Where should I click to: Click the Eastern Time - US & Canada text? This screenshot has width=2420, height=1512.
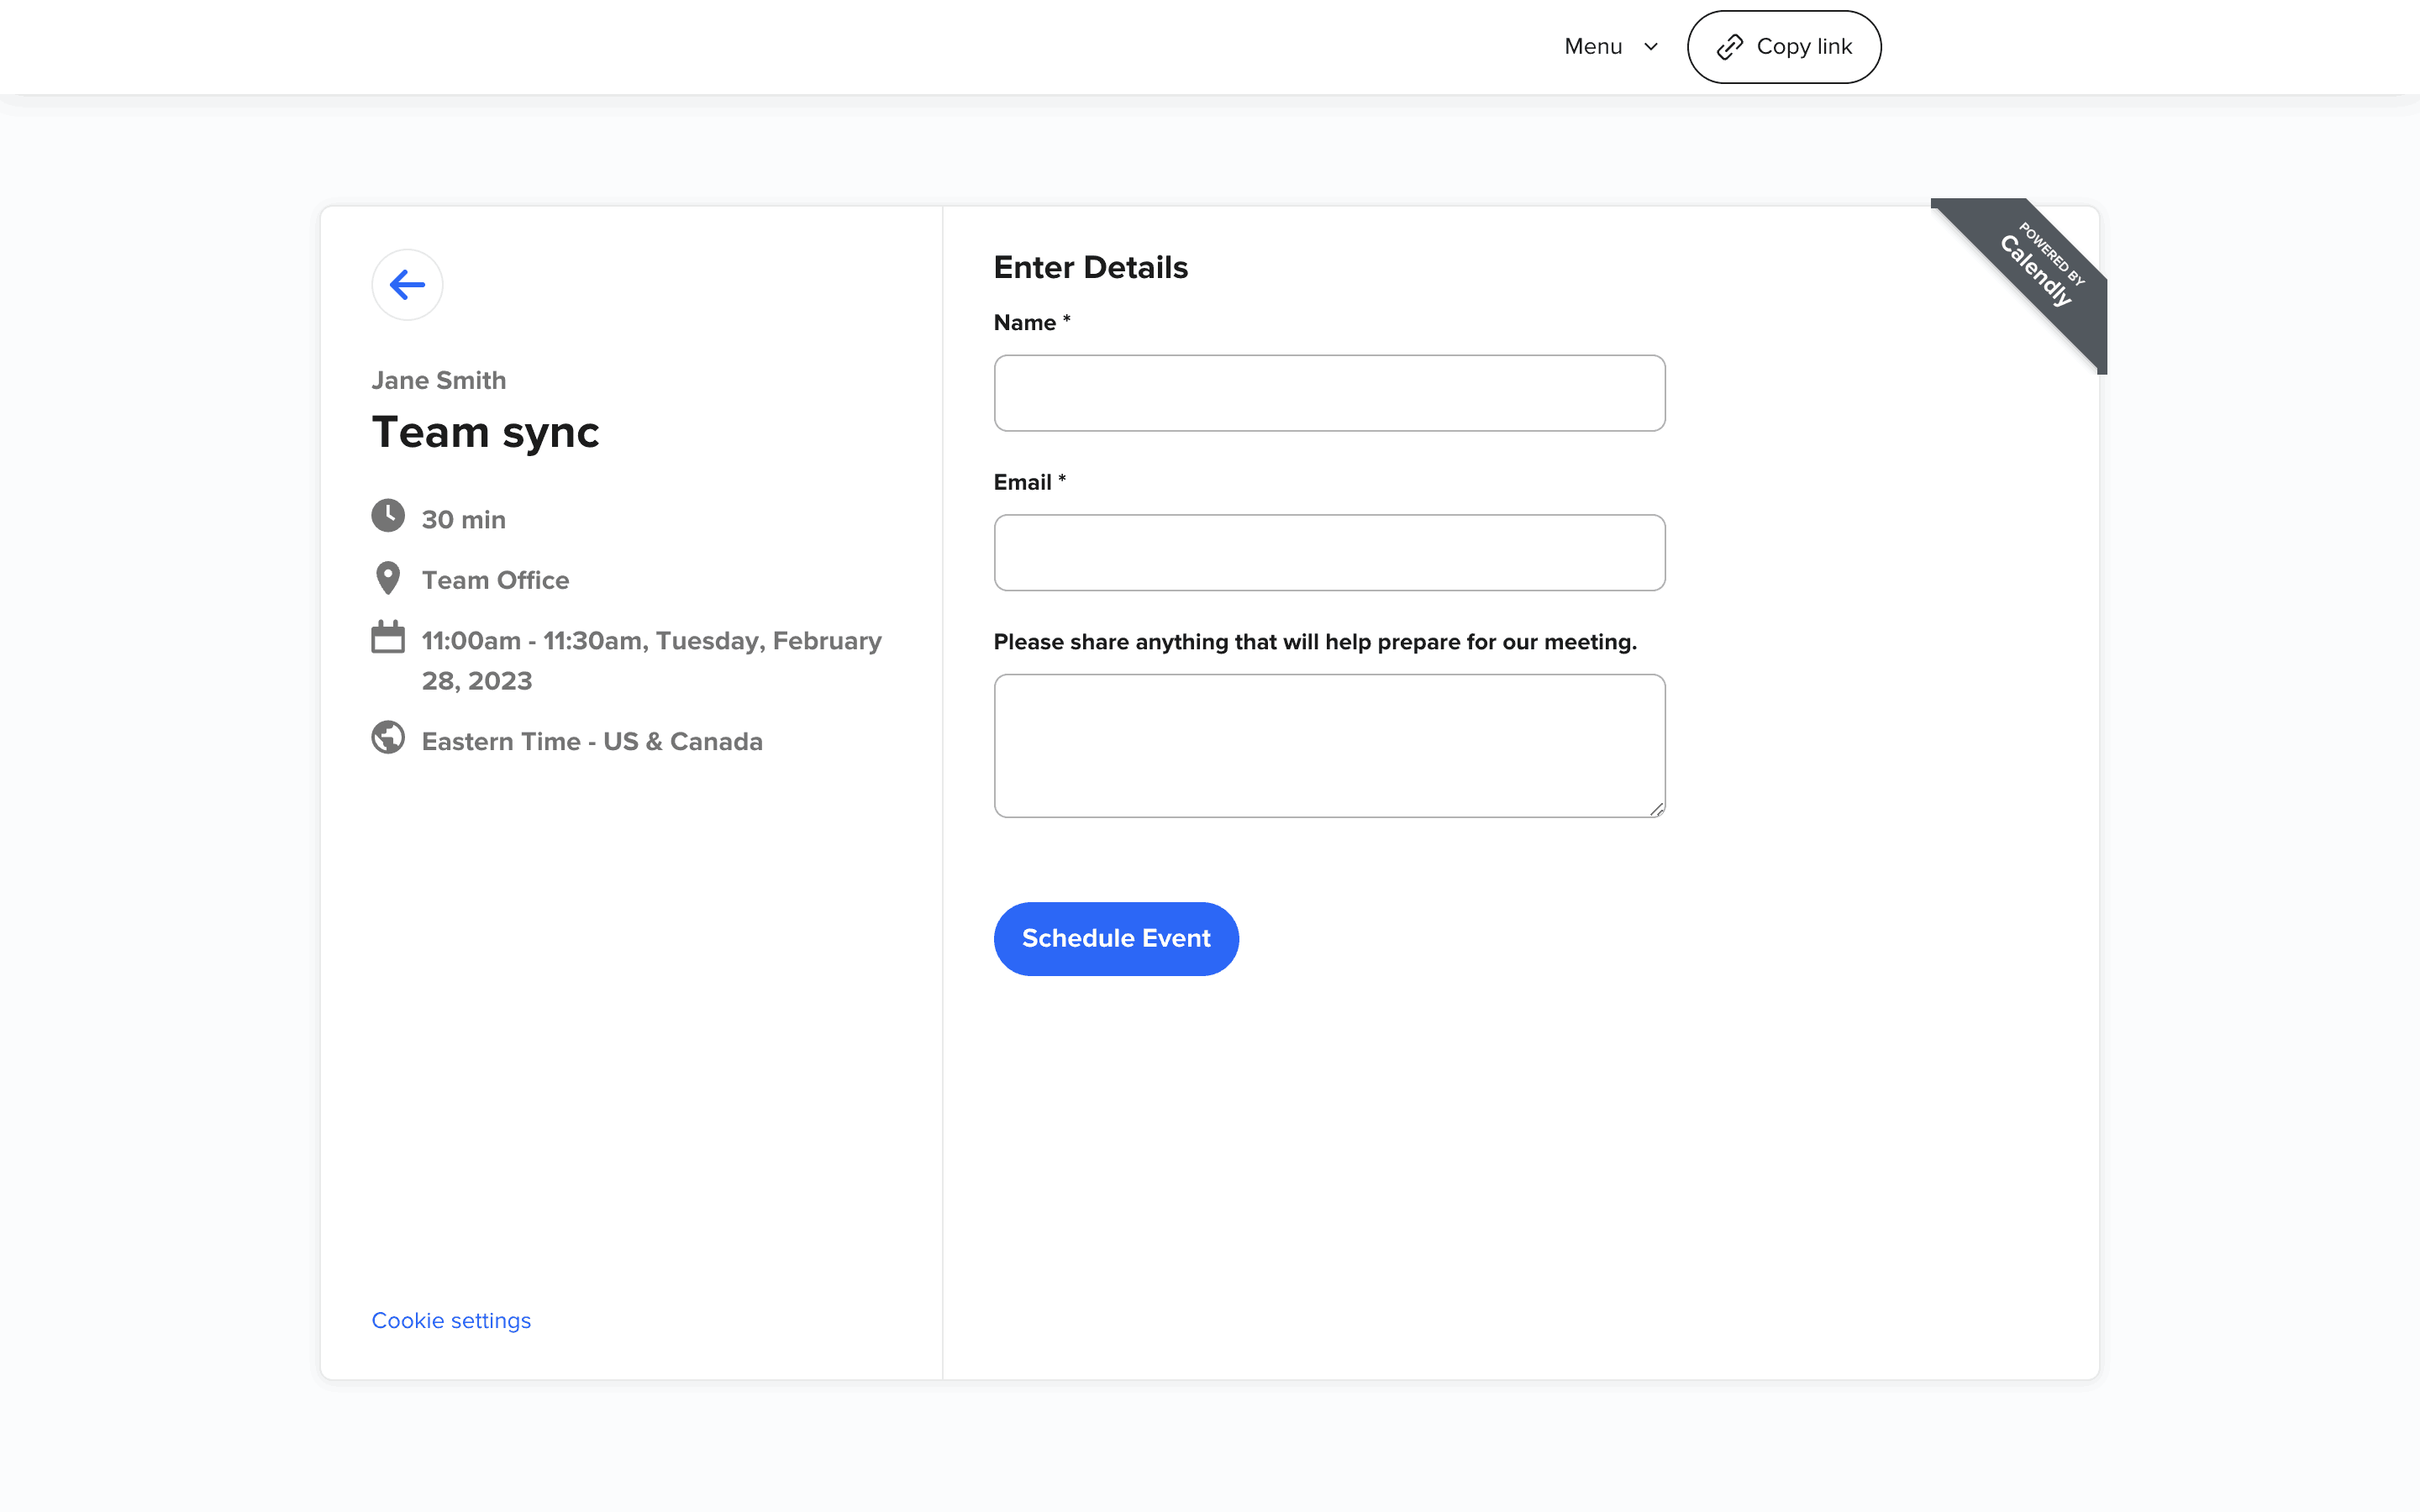(x=592, y=741)
